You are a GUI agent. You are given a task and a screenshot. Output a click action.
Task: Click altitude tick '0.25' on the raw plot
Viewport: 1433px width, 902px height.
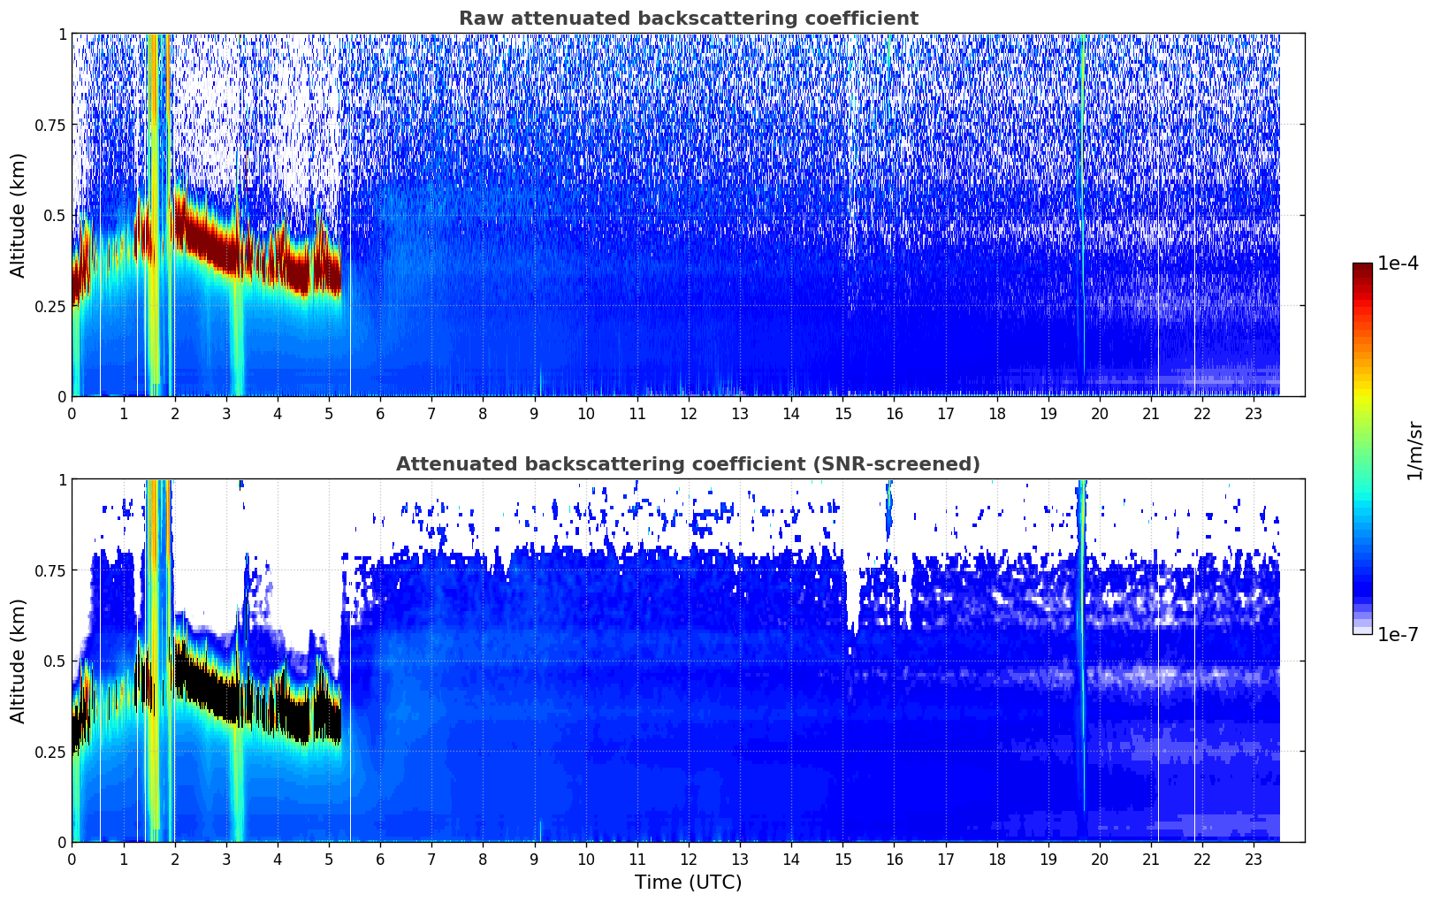point(51,306)
